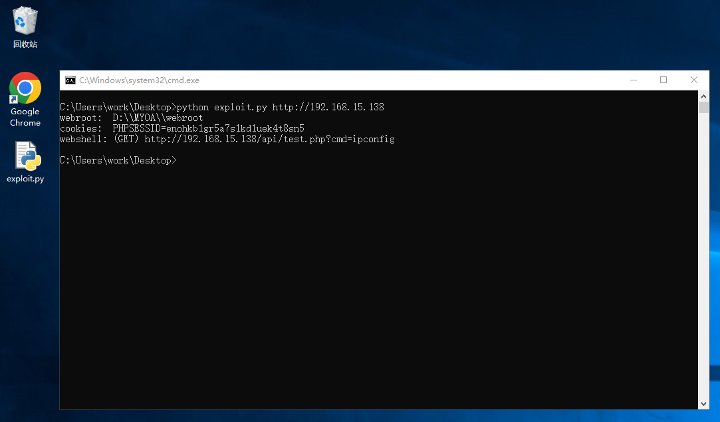The height and width of the screenshot is (422, 720).
Task: Click the Google Chrome icon label text
Action: coord(25,117)
